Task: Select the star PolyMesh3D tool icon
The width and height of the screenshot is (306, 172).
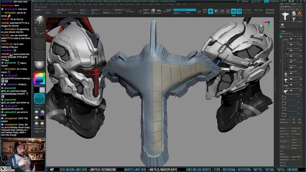Action: [282, 25]
